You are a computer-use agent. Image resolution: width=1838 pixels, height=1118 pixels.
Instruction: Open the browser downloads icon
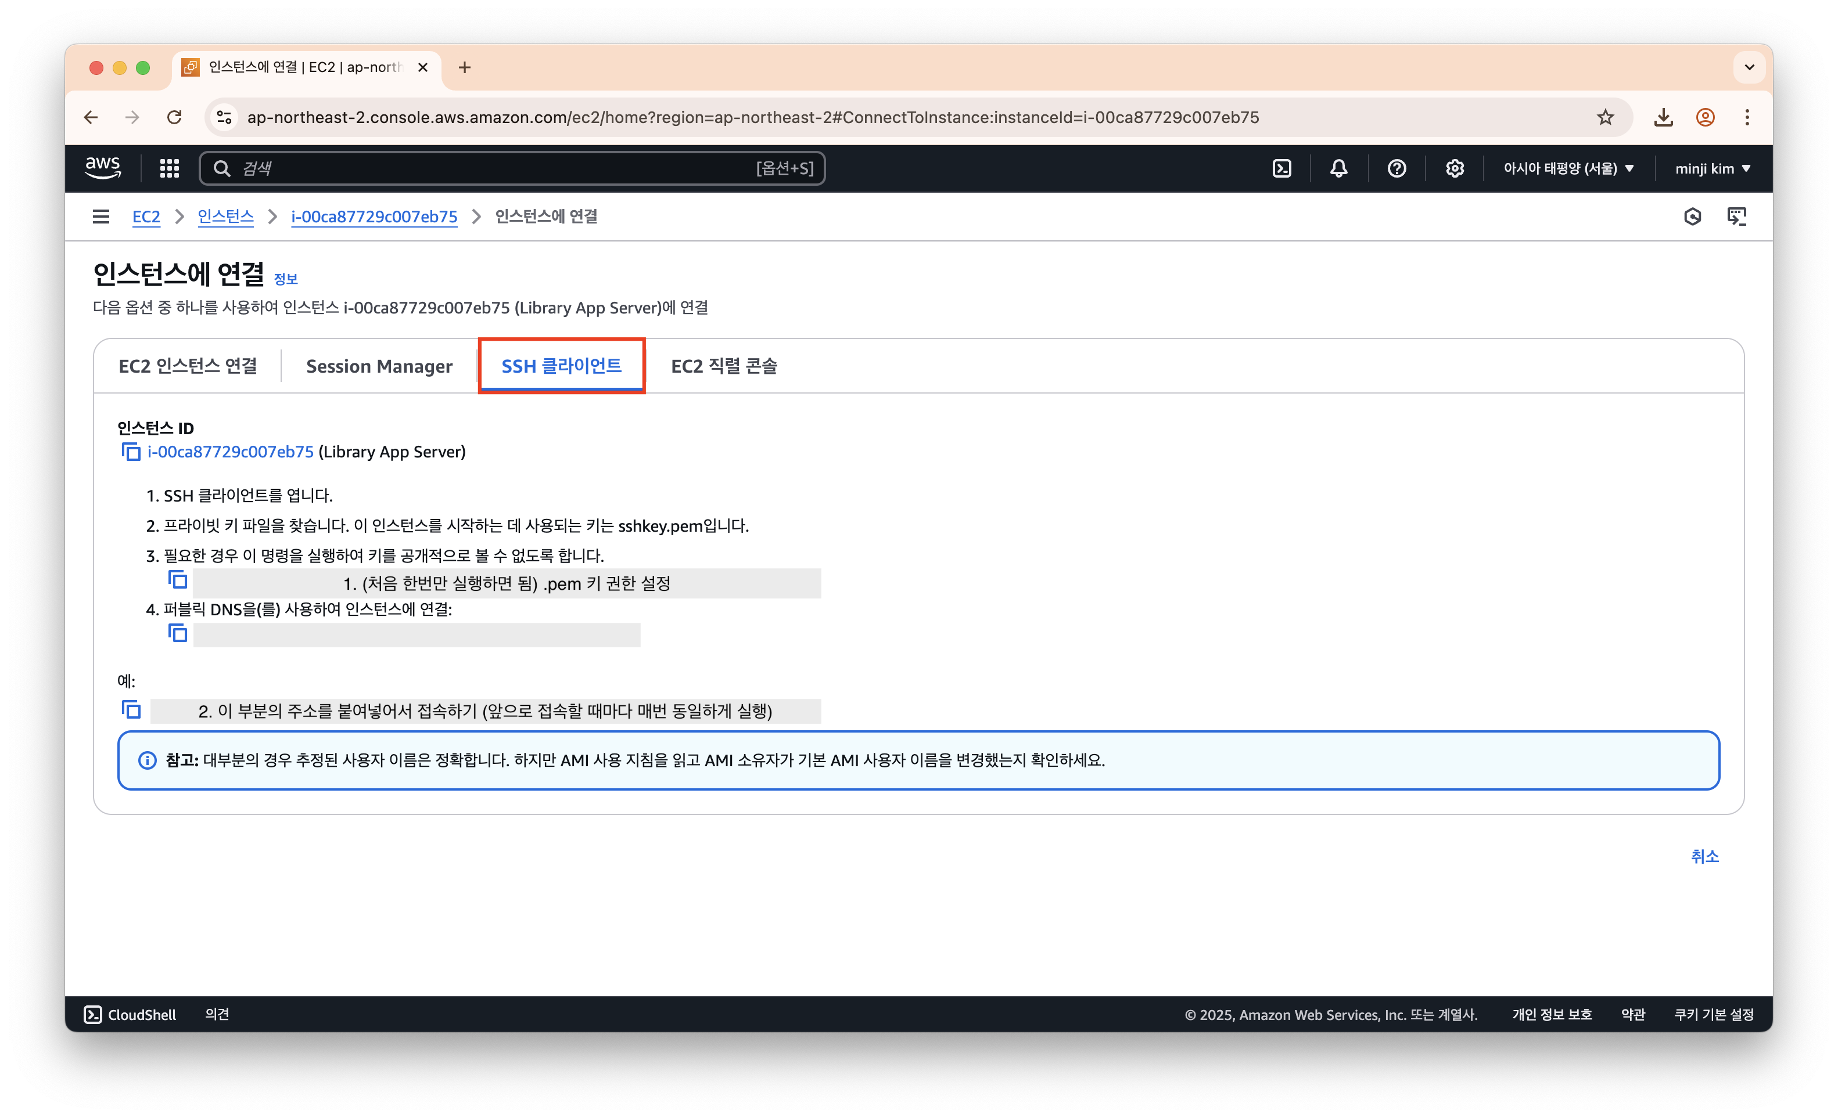click(1664, 117)
